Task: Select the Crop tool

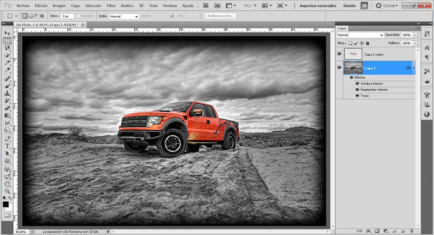Action: (7, 63)
